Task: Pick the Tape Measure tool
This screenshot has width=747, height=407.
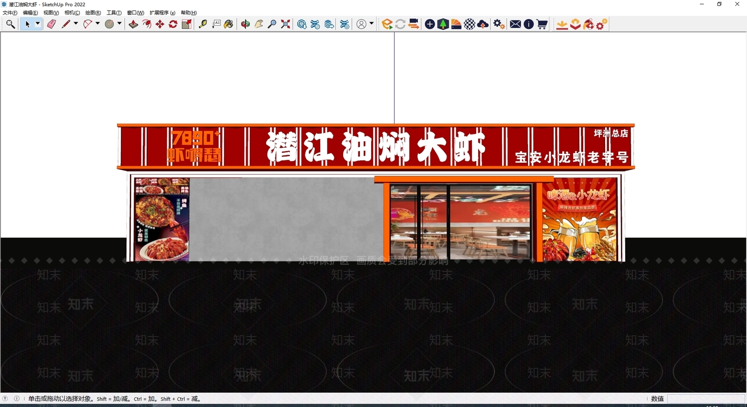Action: pos(203,24)
